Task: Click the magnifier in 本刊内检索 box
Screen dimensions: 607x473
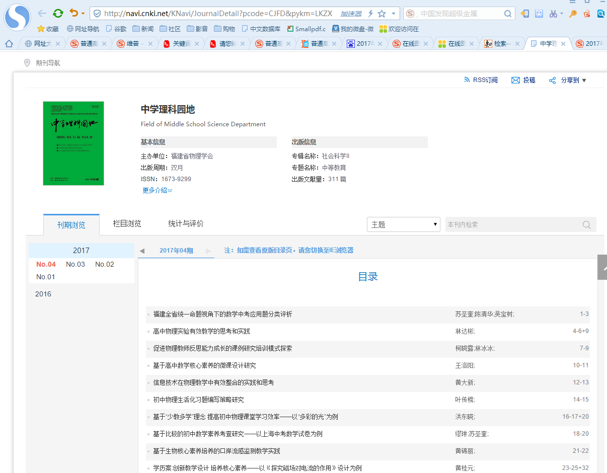Action: click(586, 225)
